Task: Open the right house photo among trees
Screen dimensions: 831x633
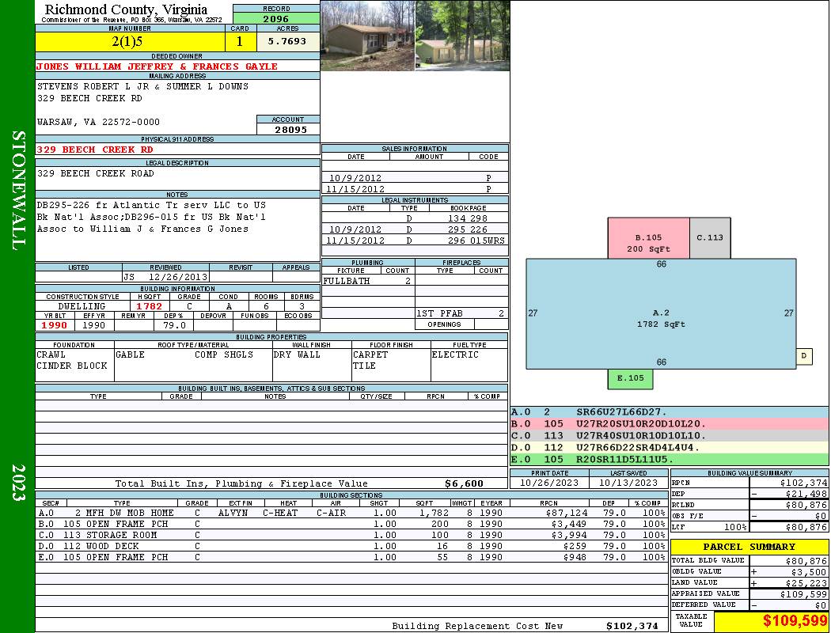Action: [x=463, y=36]
